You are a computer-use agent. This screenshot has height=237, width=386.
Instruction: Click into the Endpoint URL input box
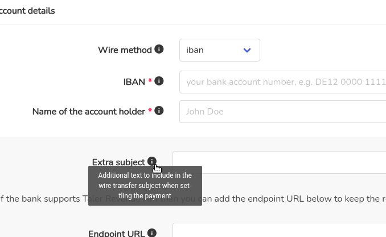coord(279,230)
